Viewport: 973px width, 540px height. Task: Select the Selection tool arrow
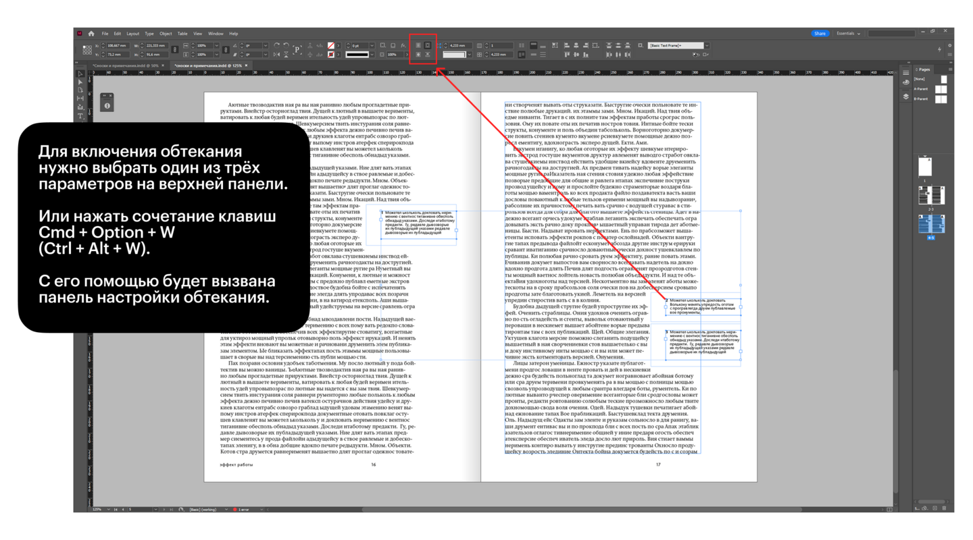[80, 74]
